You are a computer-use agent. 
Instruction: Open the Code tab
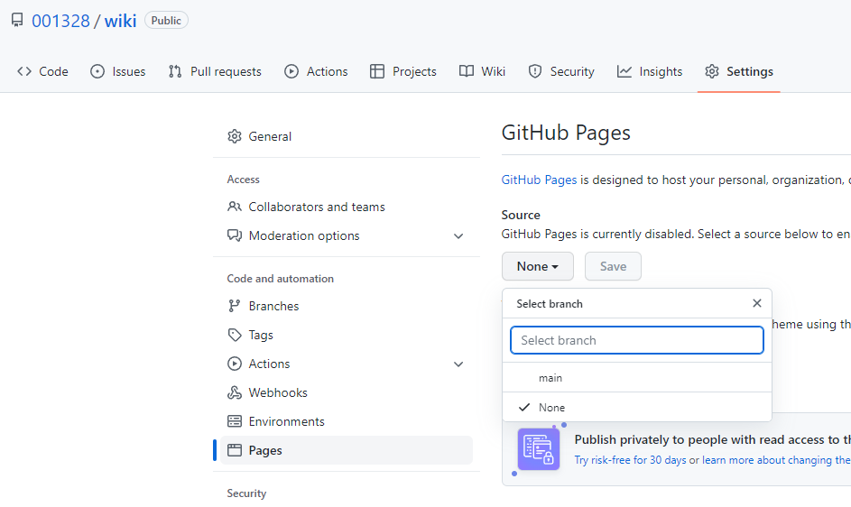point(42,71)
